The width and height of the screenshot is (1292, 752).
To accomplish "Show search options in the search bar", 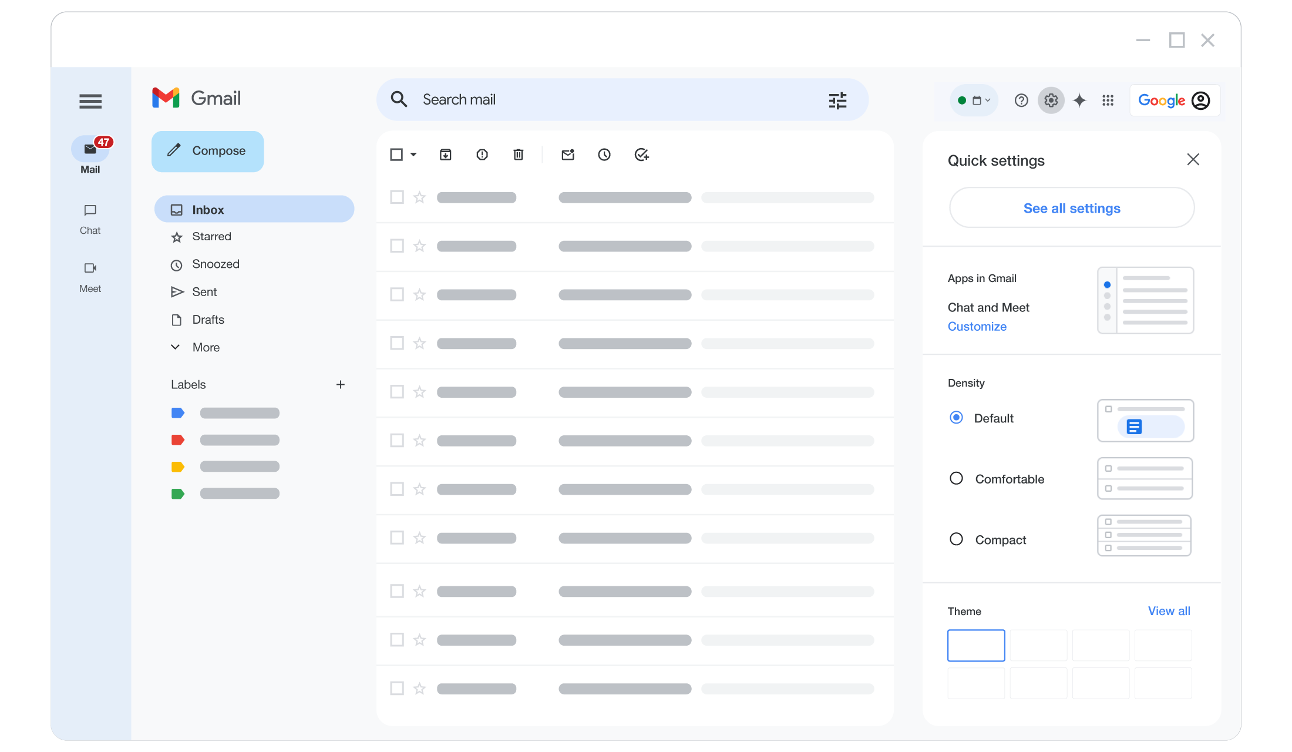I will (x=837, y=100).
